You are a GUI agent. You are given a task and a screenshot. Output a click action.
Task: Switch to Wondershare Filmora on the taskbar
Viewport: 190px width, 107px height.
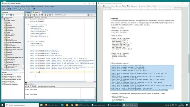point(114,105)
